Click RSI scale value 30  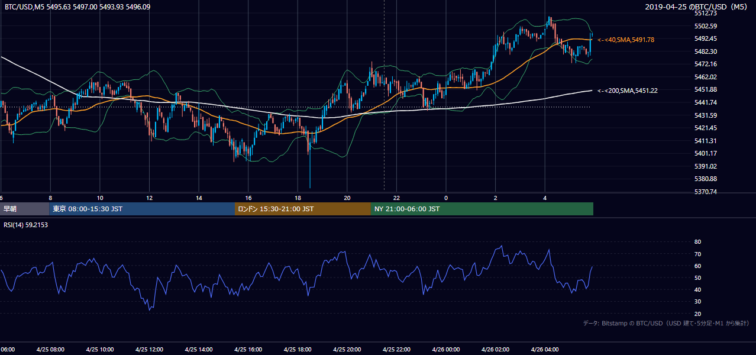698,301
